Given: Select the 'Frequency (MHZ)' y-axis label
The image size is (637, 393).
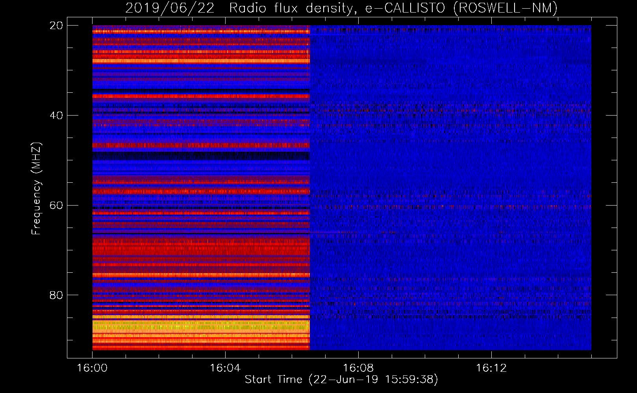Looking at the screenshot, I should tap(36, 189).
